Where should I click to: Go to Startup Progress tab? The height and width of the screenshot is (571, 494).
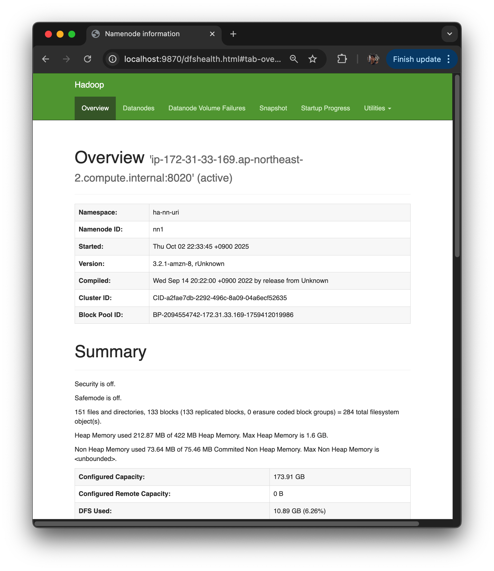pos(325,108)
